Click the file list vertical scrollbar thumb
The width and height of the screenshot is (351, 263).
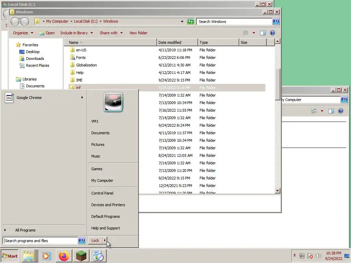278,85
